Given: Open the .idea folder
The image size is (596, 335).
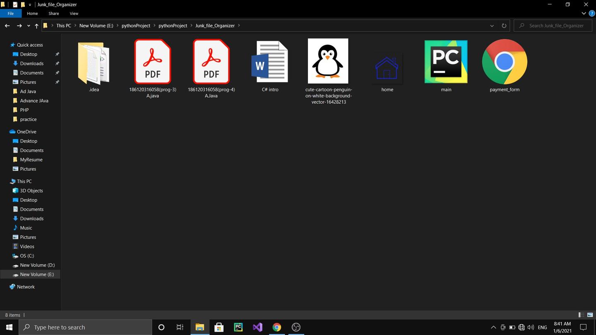Looking at the screenshot, I should 94,63.
